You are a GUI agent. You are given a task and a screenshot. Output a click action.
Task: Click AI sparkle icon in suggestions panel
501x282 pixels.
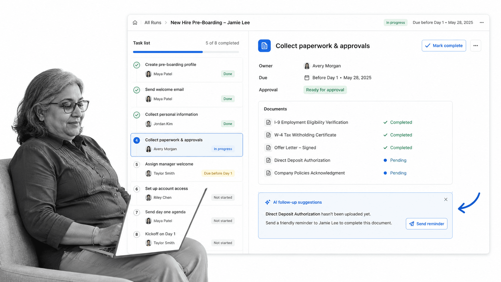(x=268, y=202)
